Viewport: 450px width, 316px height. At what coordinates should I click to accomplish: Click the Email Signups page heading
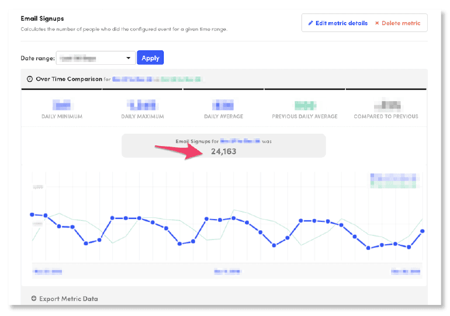42,19
